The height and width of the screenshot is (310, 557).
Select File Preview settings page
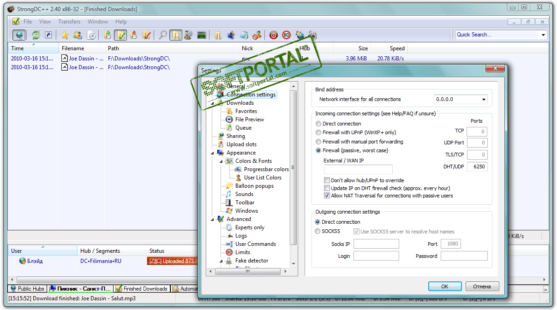pyautogui.click(x=249, y=119)
